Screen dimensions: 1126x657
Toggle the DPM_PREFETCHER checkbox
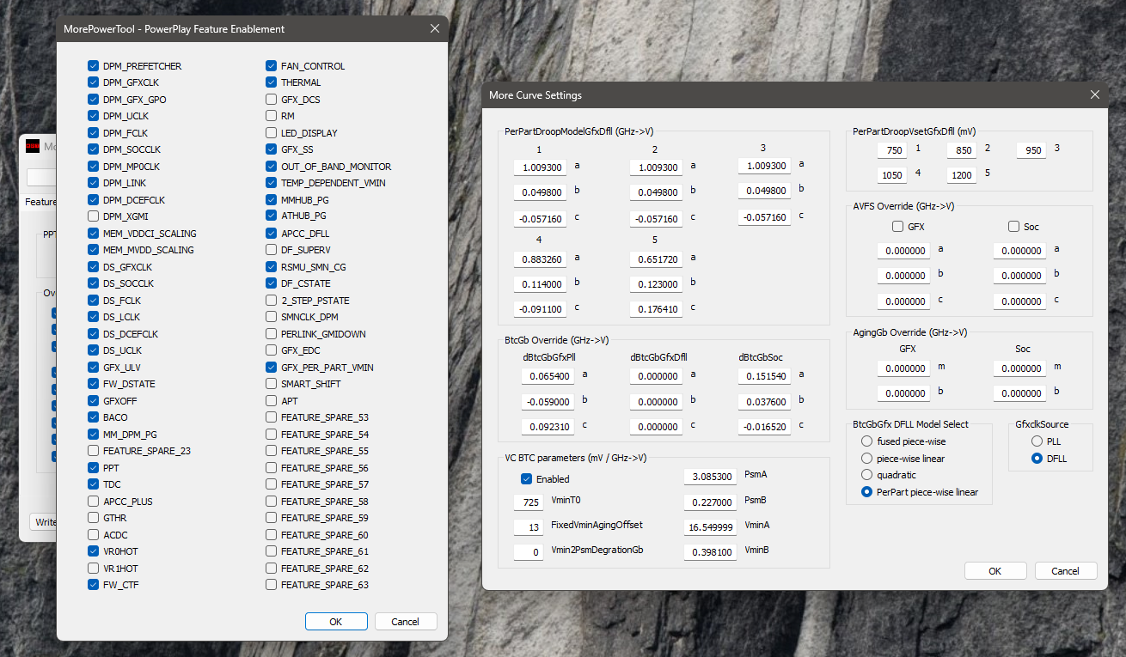click(x=93, y=66)
